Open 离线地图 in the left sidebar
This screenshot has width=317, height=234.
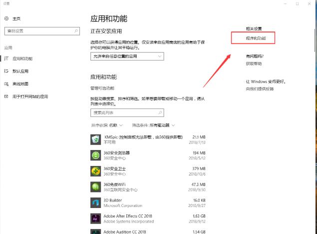(x=20, y=83)
